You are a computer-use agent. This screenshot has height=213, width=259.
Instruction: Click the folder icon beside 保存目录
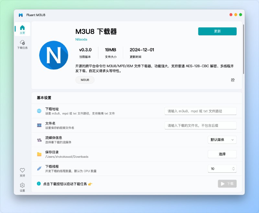[x=39, y=154]
